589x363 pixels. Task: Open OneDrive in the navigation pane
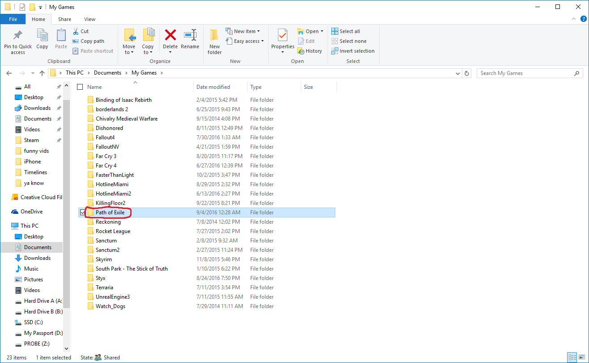pyautogui.click(x=31, y=212)
